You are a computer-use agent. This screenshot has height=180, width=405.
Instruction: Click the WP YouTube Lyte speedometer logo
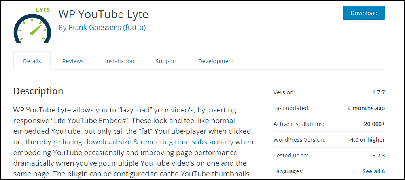point(32,25)
